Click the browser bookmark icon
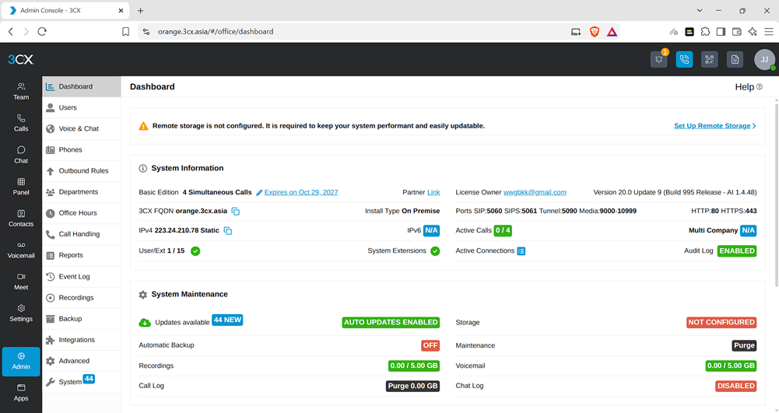This screenshot has height=413, width=779. [x=126, y=32]
